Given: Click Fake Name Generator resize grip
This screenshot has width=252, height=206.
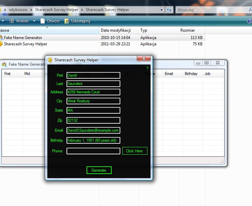Looking at the screenshot, I should pos(222,161).
